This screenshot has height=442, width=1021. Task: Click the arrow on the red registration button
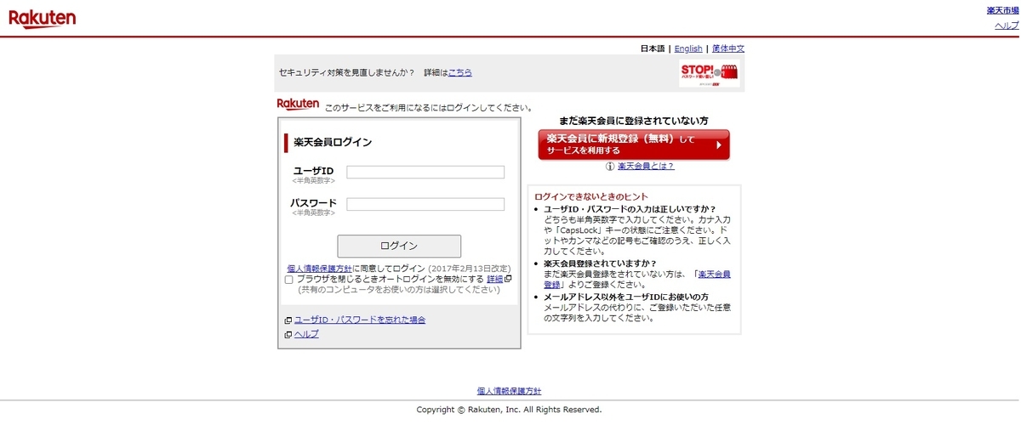tap(719, 144)
